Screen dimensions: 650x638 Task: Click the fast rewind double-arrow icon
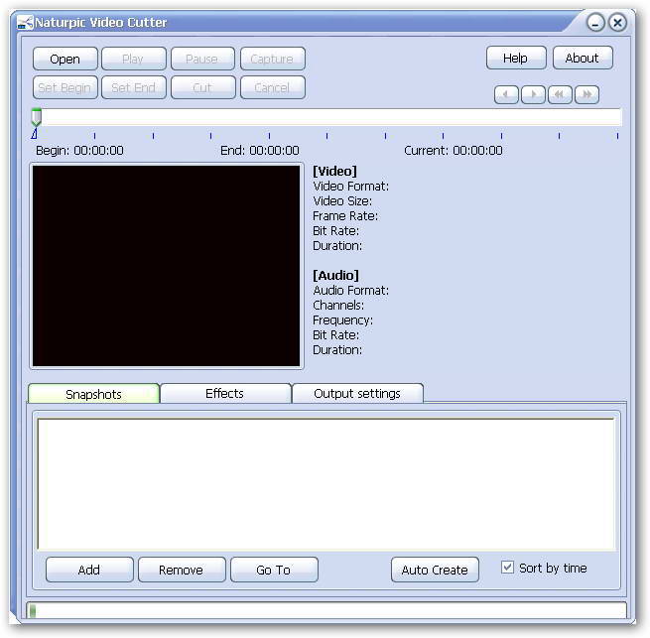tap(560, 94)
